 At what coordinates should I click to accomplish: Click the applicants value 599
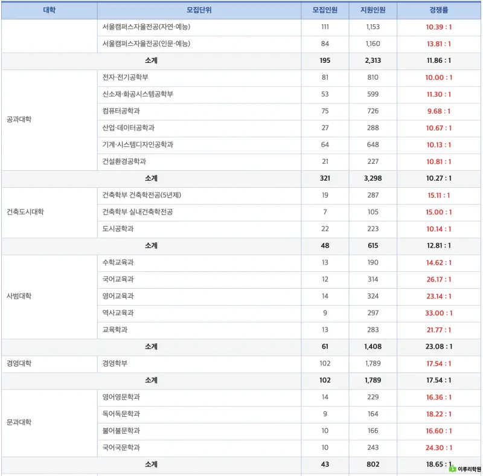[373, 94]
